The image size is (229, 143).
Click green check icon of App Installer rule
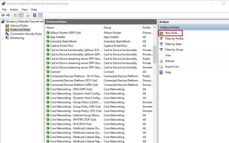click(48, 37)
